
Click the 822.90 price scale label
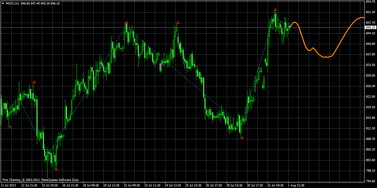pos(371,96)
